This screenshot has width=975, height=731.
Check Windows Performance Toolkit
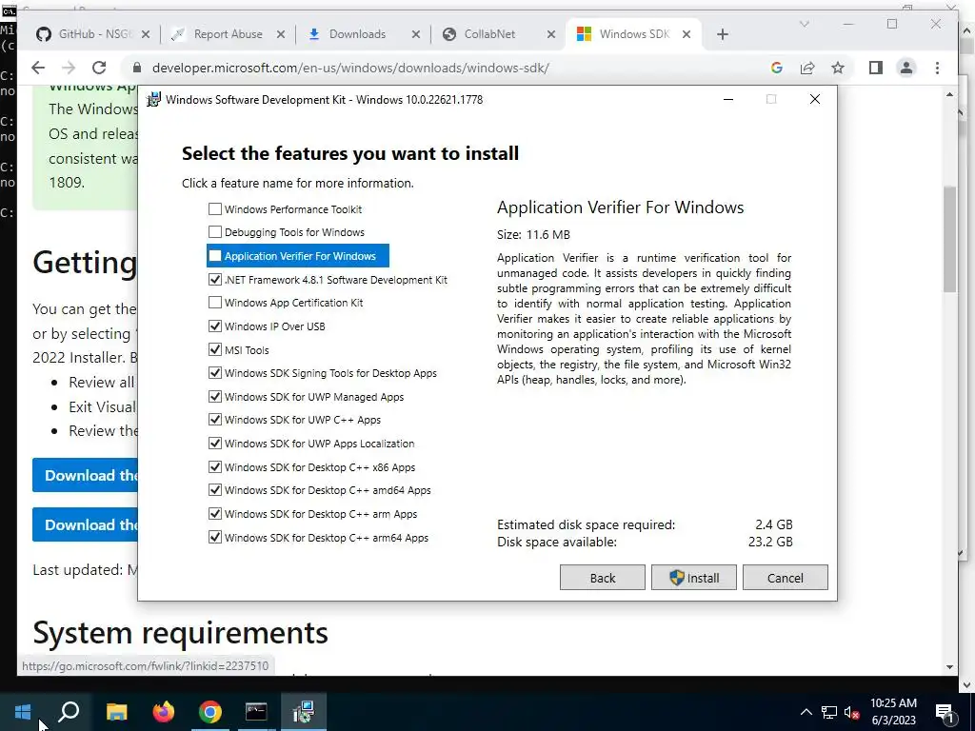coord(214,208)
